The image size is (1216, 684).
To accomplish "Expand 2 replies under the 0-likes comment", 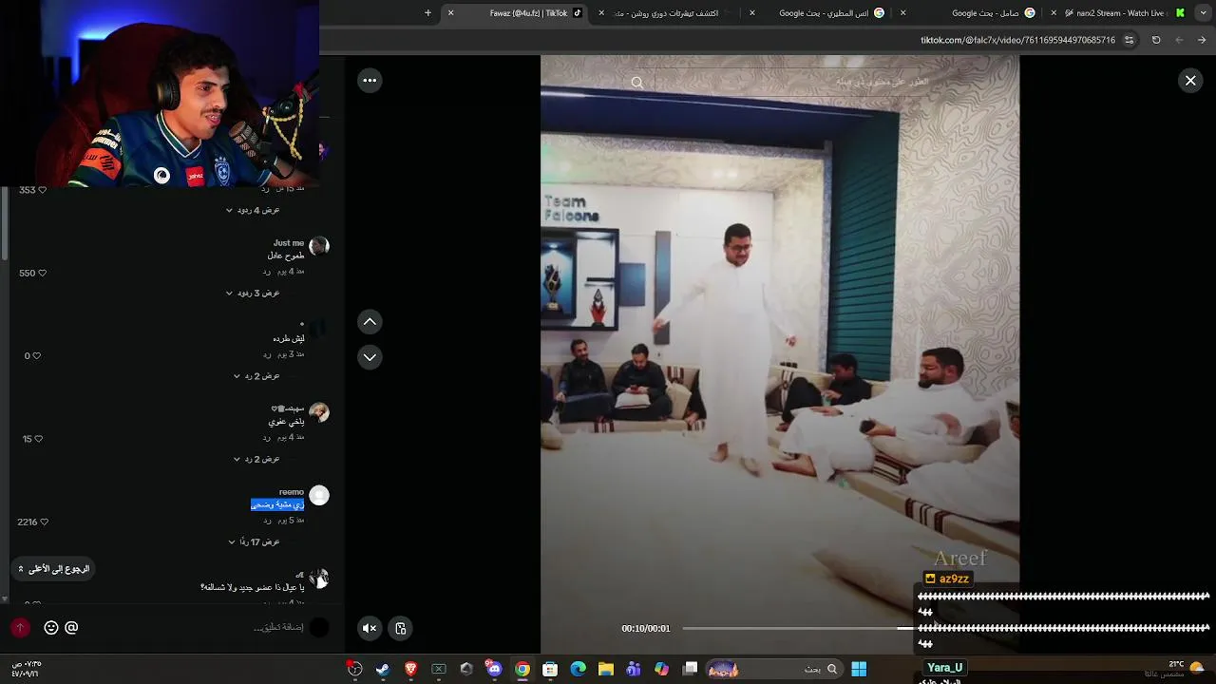I will 256,376.
